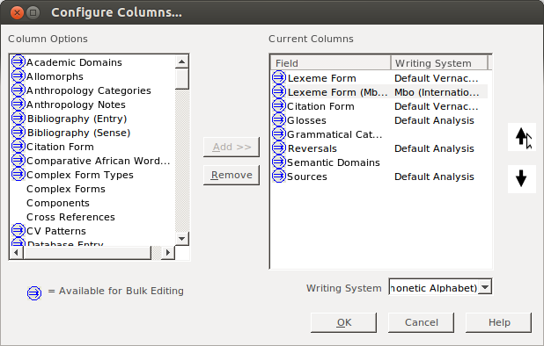Select Components option
The height and width of the screenshot is (346, 544).
(58, 203)
